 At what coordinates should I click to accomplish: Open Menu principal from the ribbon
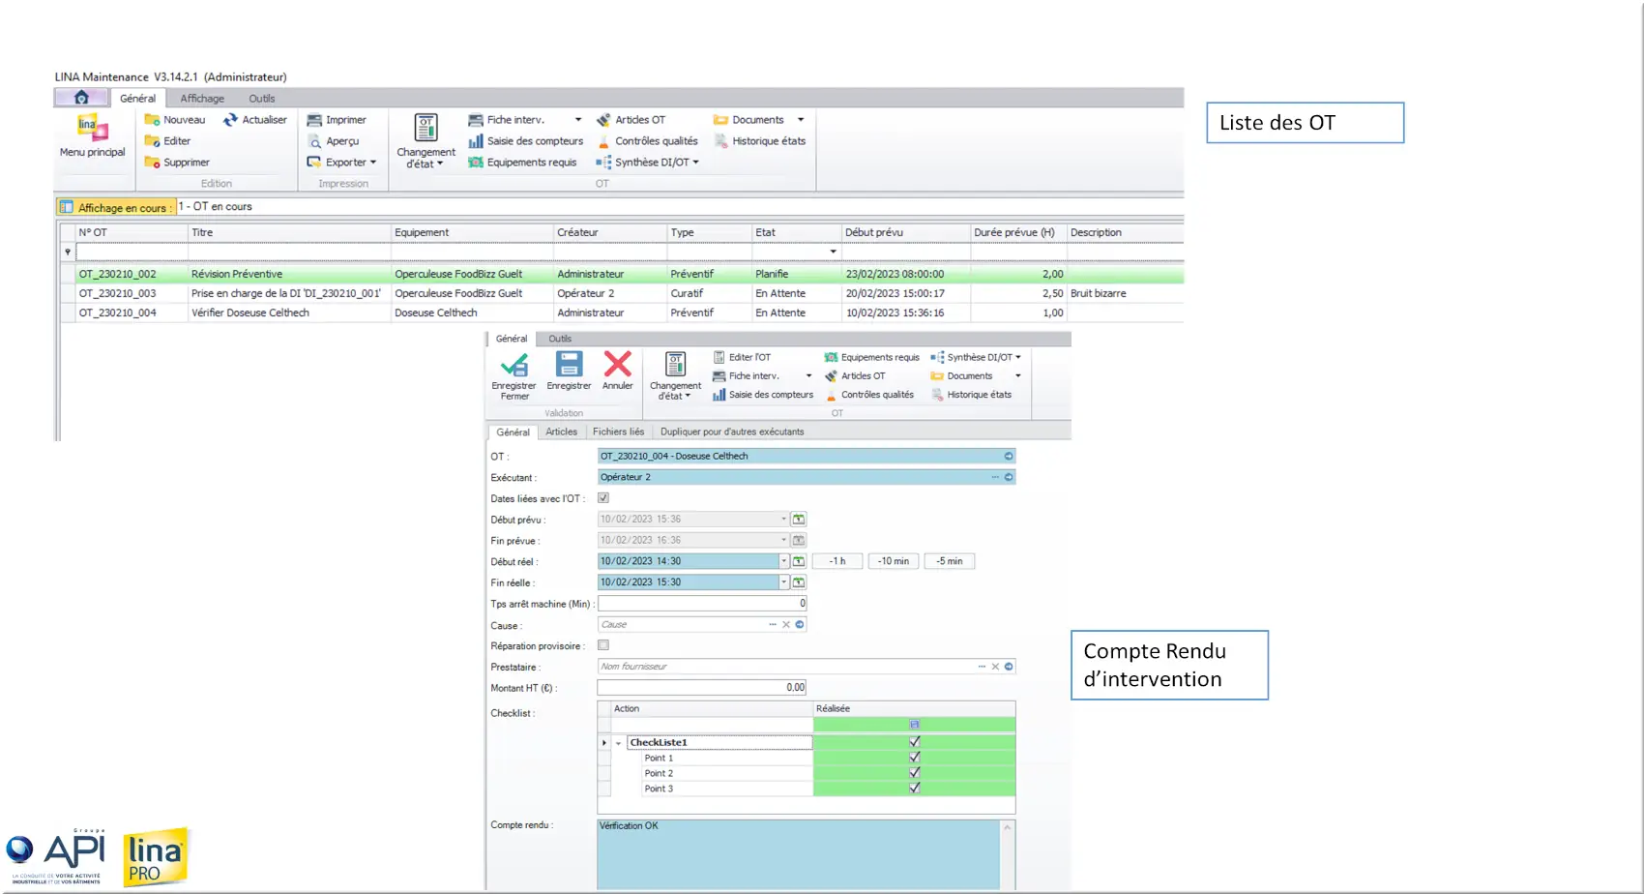[x=92, y=136]
